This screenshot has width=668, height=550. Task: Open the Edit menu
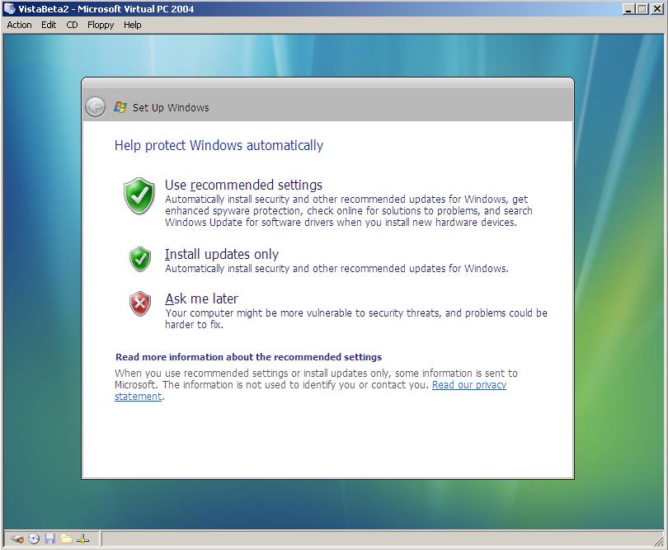coord(49,25)
